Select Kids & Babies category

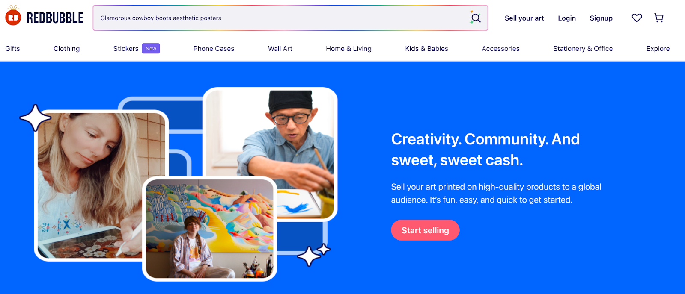(x=426, y=49)
